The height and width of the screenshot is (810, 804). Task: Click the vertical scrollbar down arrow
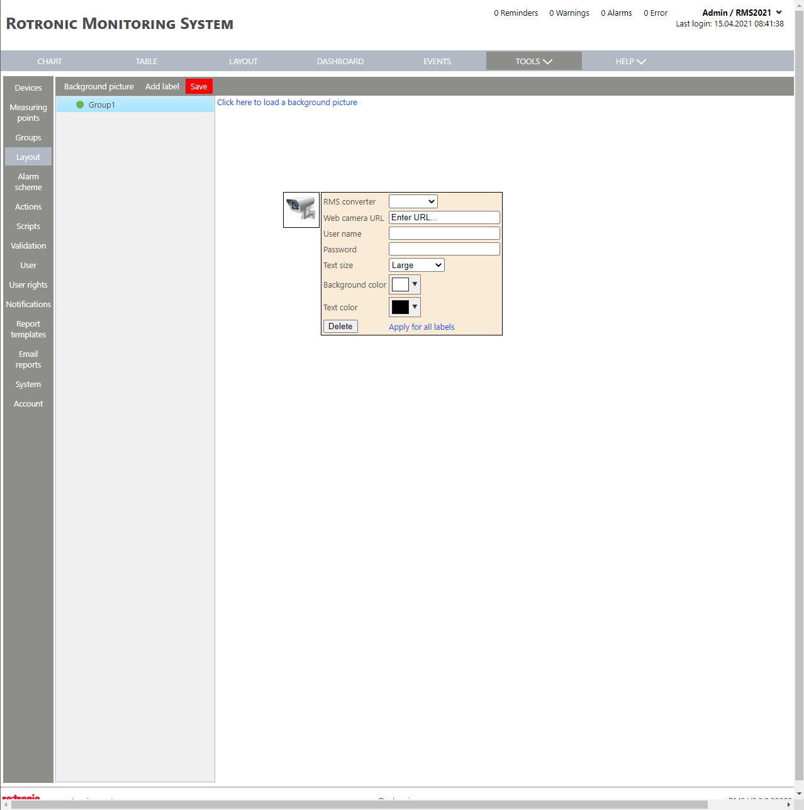[799, 794]
